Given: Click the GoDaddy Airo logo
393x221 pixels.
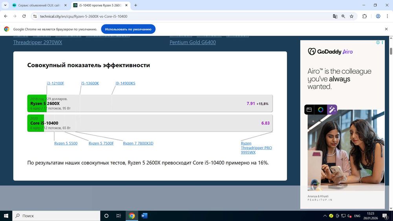Looking at the screenshot, I should 330,51.
